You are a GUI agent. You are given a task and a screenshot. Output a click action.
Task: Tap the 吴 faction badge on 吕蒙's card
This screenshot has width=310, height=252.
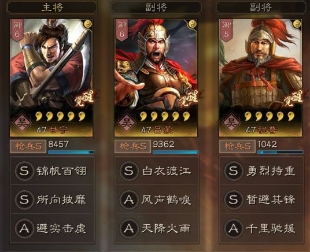127,123
